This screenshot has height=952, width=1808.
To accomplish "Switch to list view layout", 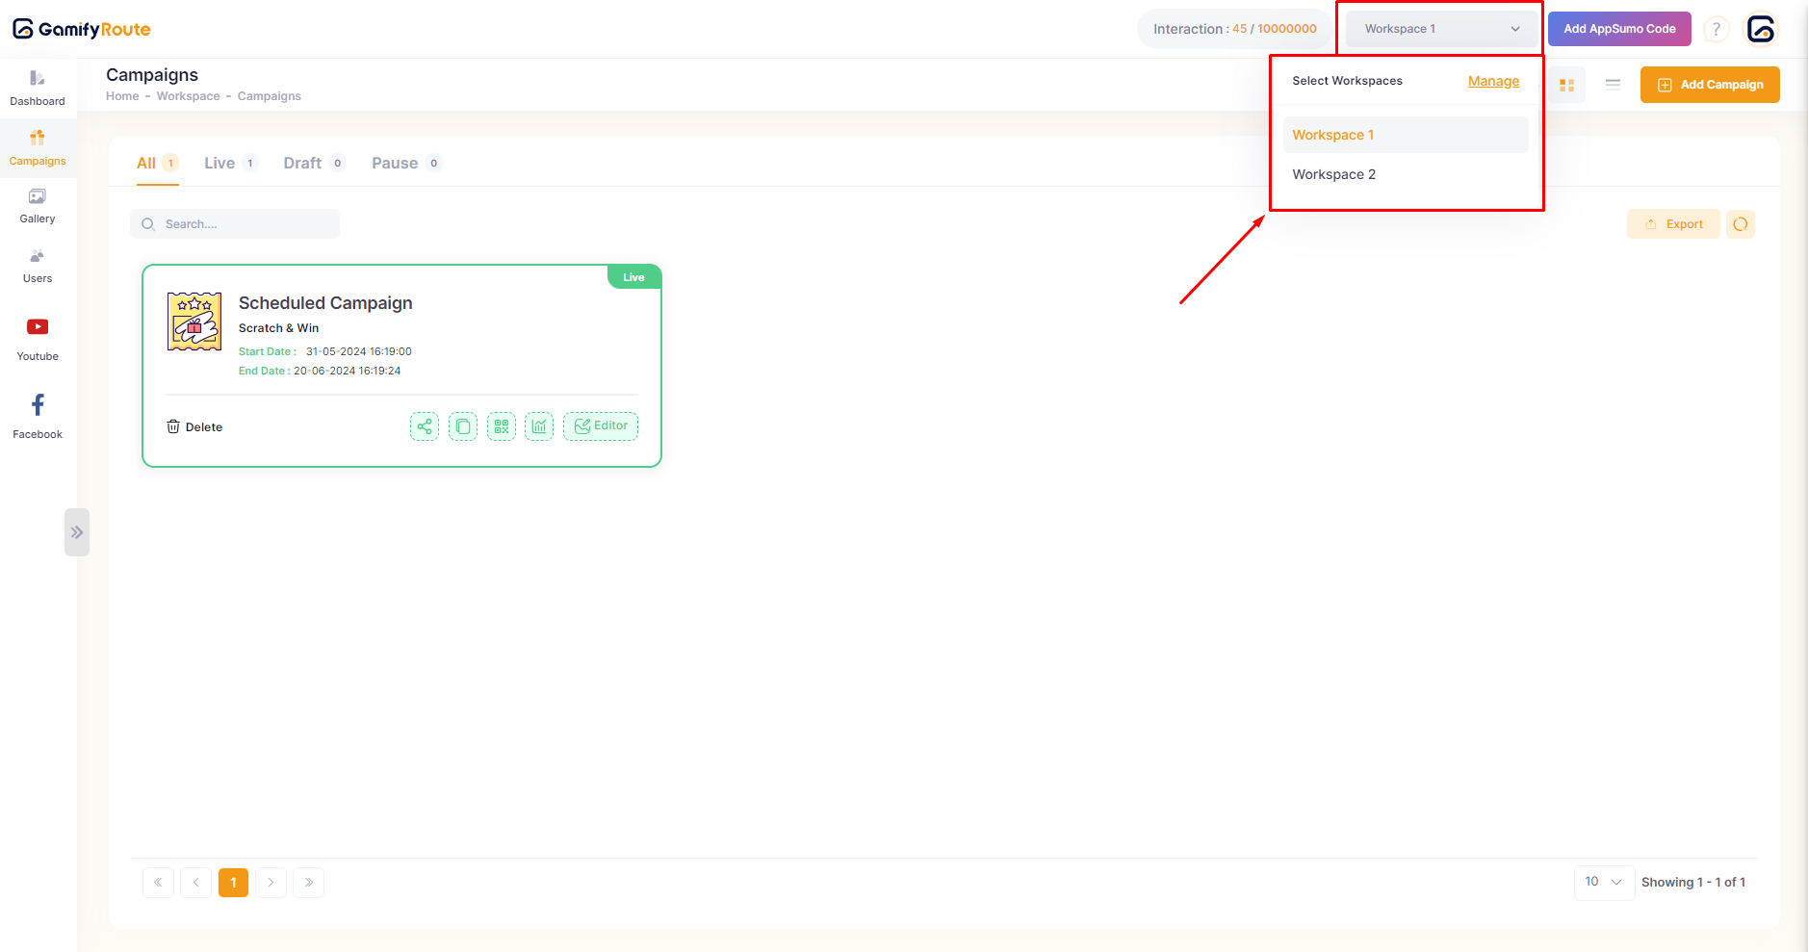I will (1613, 85).
